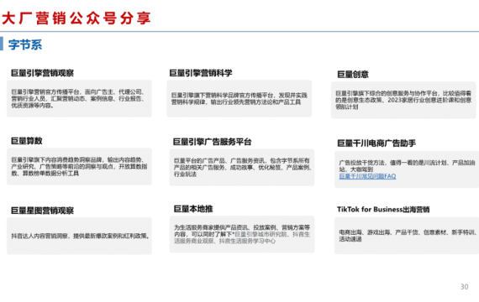
Task: Select description text under 巨量引擎广告服务平台
Action: 242,168
